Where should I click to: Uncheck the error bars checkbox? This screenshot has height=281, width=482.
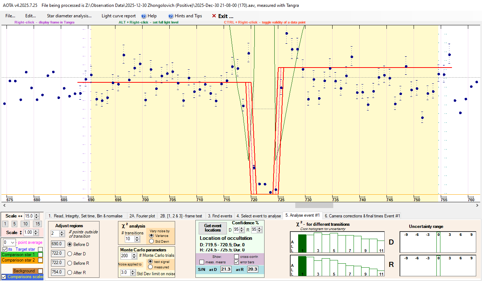[236, 262]
